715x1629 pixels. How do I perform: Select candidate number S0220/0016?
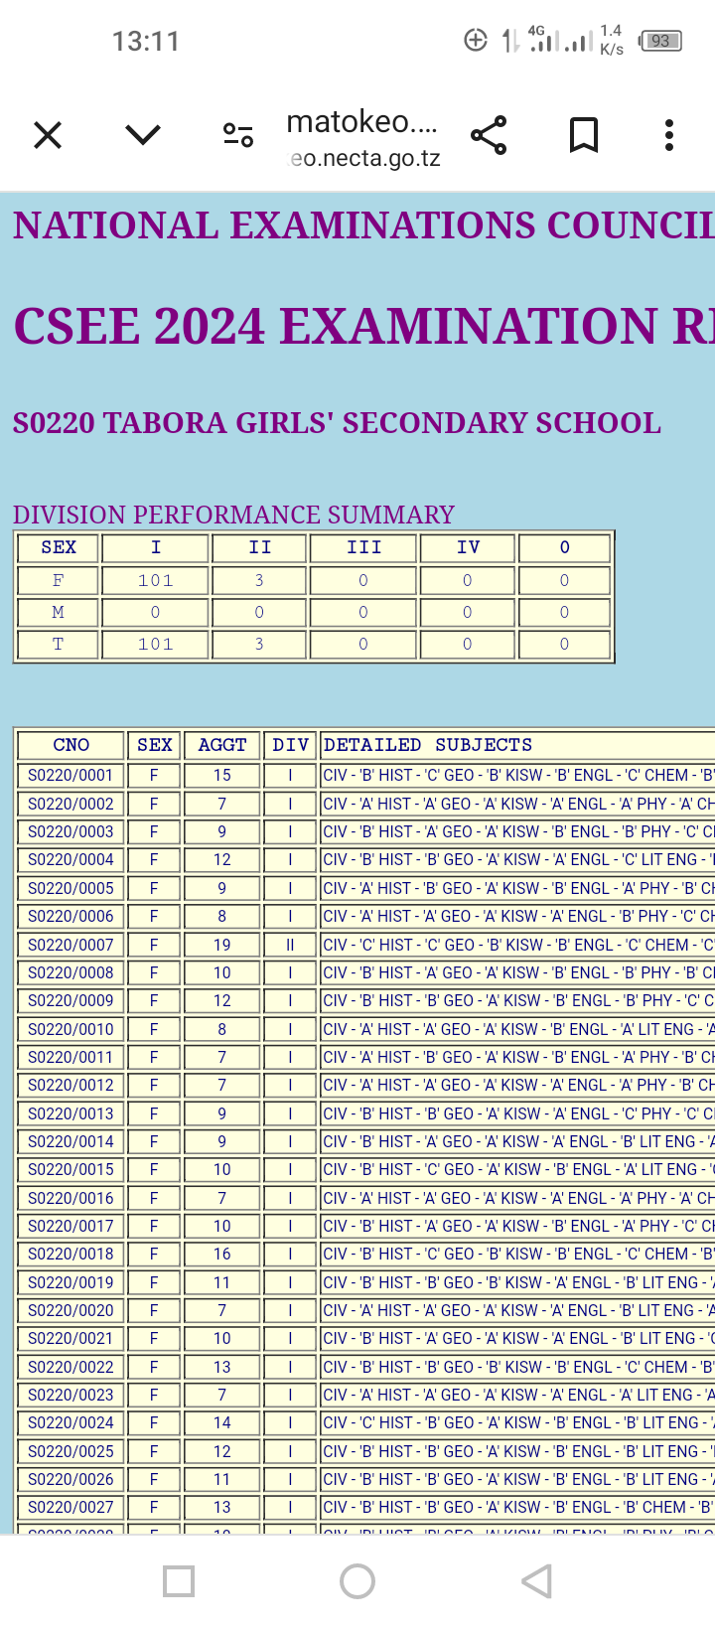tap(71, 1198)
